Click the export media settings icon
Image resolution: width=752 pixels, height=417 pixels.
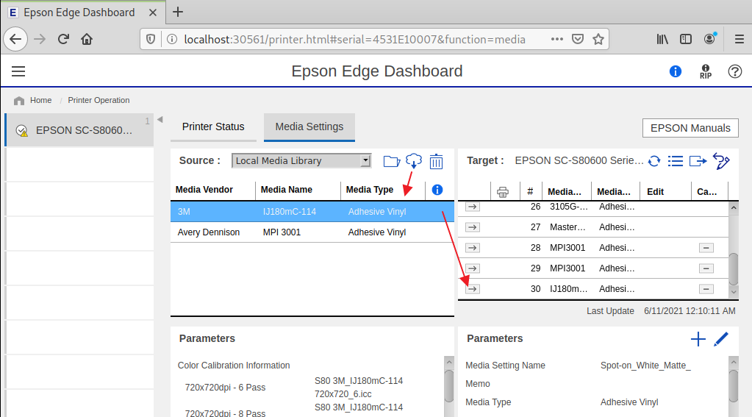(x=698, y=161)
